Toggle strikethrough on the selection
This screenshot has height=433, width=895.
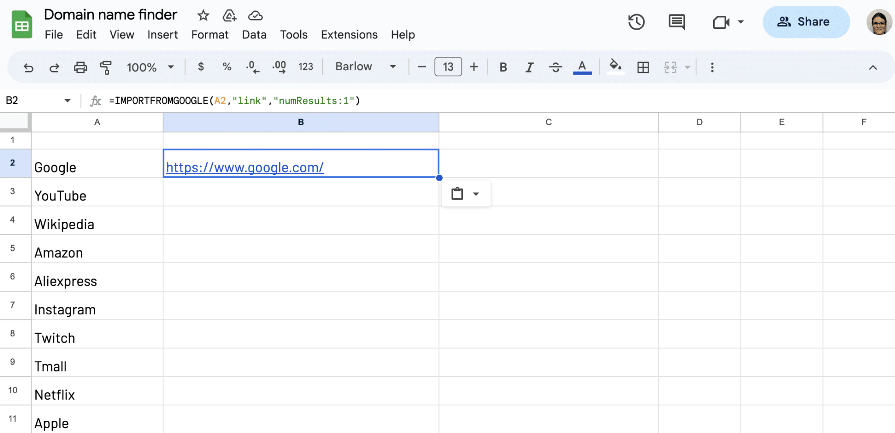(x=555, y=67)
